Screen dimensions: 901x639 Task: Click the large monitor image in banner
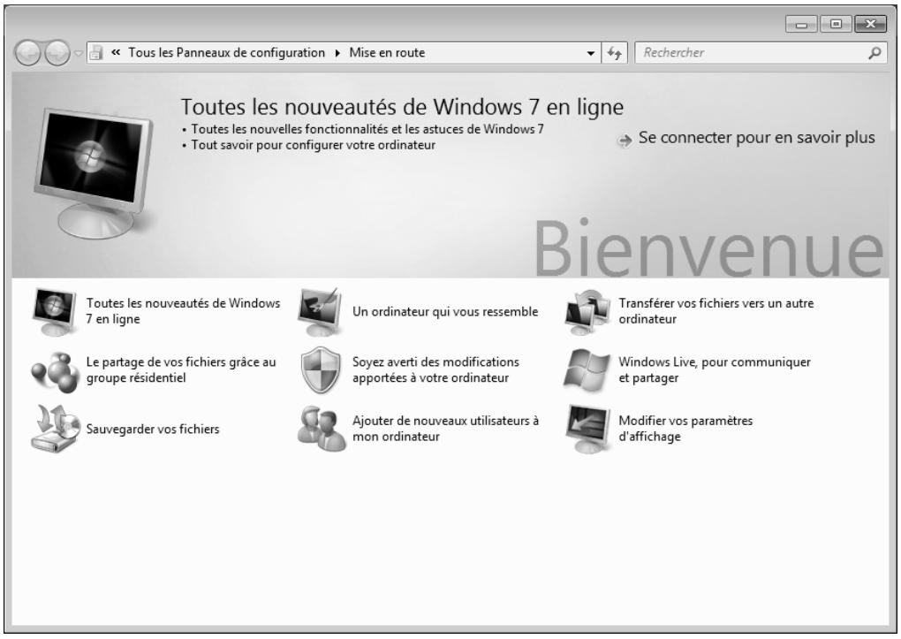click(x=95, y=172)
